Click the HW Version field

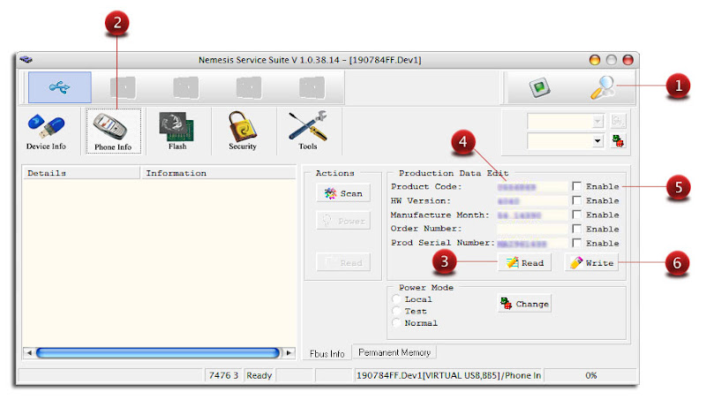(x=532, y=201)
